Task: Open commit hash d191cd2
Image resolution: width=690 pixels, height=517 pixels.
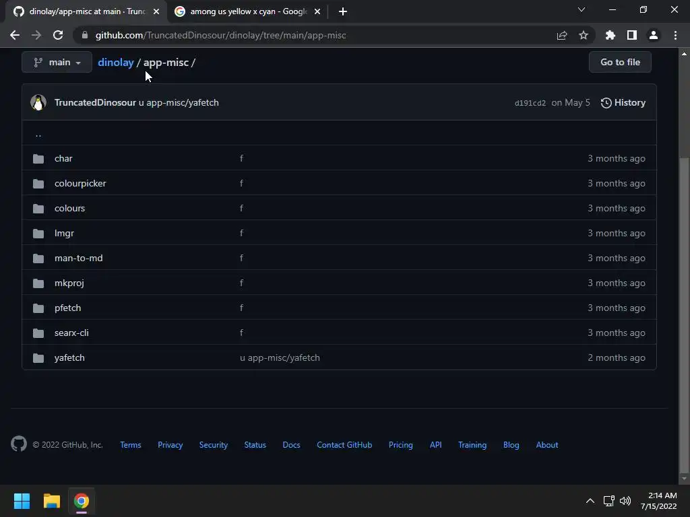Action: click(530, 103)
